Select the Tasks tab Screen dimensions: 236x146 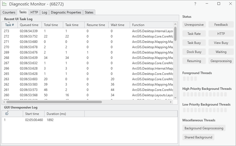point(23,12)
